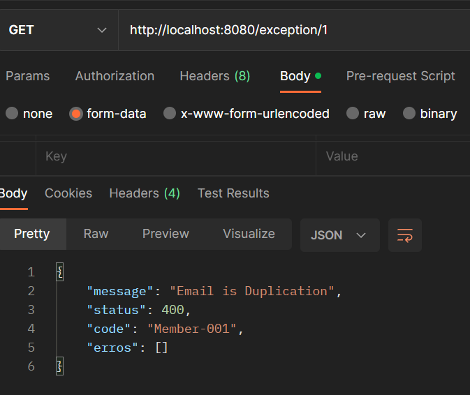Image resolution: width=470 pixels, height=395 pixels.
Task: Click the "erros" key in response
Action: tap(112, 348)
